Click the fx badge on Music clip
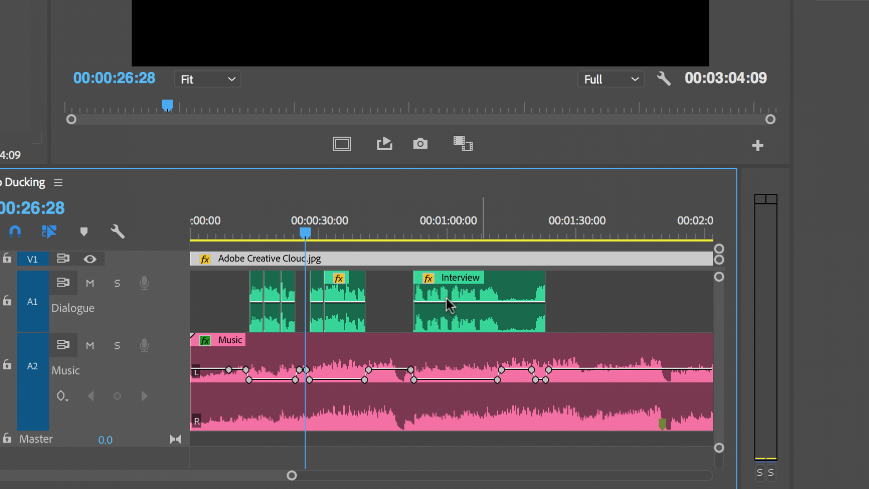The image size is (869, 489). [x=205, y=340]
